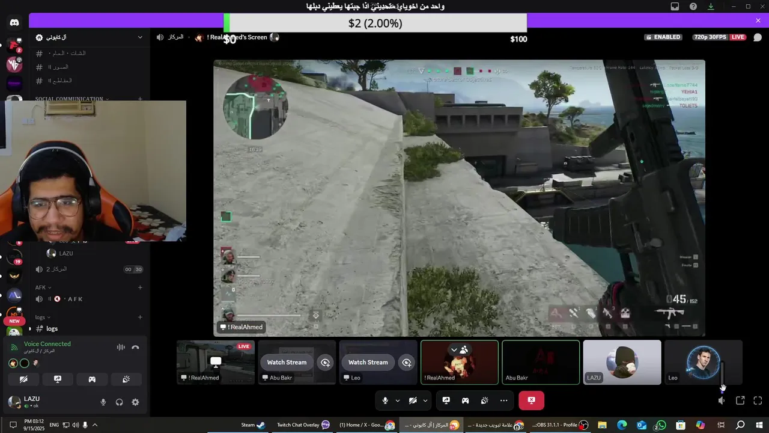Open WhatsApp from the taskbar
This screenshot has width=769, height=433.
coord(661,425)
